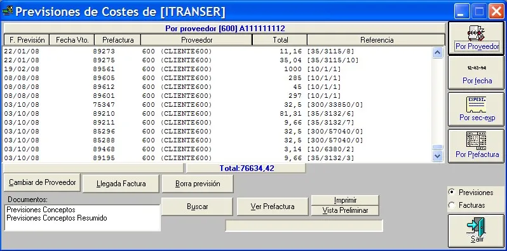Click the application icon in the title bar

coord(8,11)
